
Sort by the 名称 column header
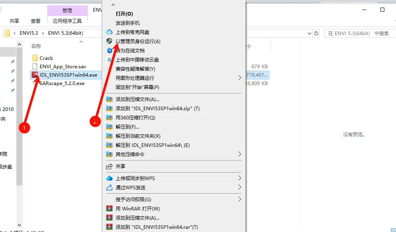[36, 46]
